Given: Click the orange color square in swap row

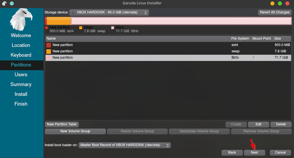Looking at the screenshot, I should pos(49,52).
